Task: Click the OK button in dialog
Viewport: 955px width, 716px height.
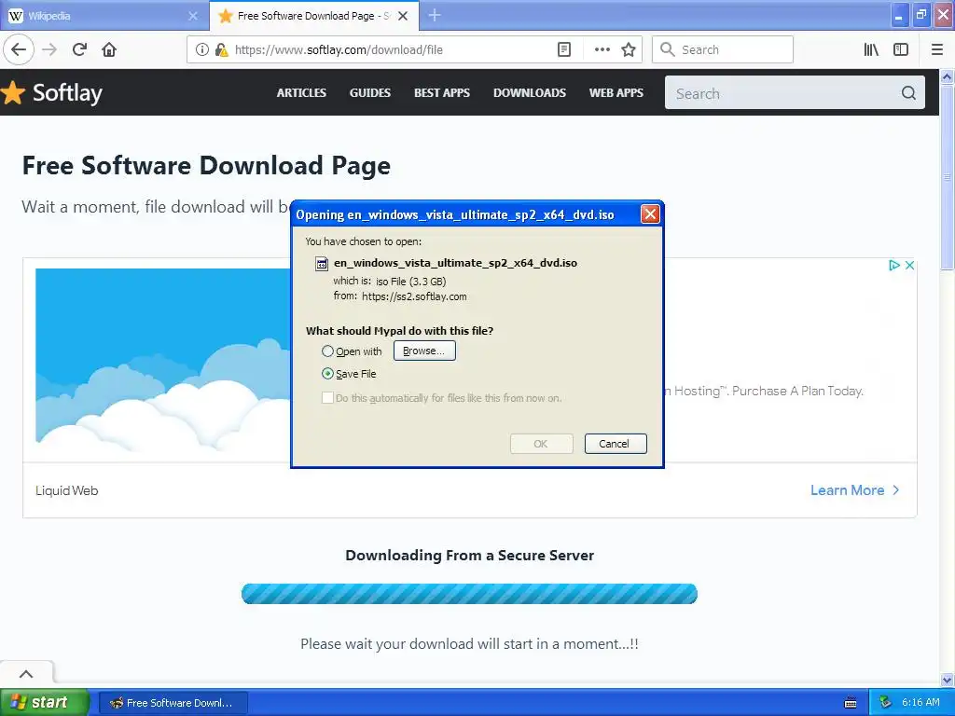Action: click(x=541, y=444)
